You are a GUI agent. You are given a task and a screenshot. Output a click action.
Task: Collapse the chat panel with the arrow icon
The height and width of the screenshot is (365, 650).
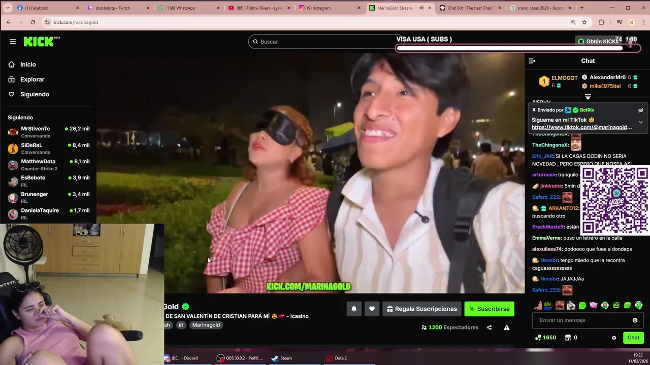(x=532, y=61)
